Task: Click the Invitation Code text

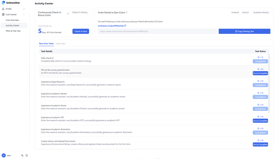Action: point(111,26)
